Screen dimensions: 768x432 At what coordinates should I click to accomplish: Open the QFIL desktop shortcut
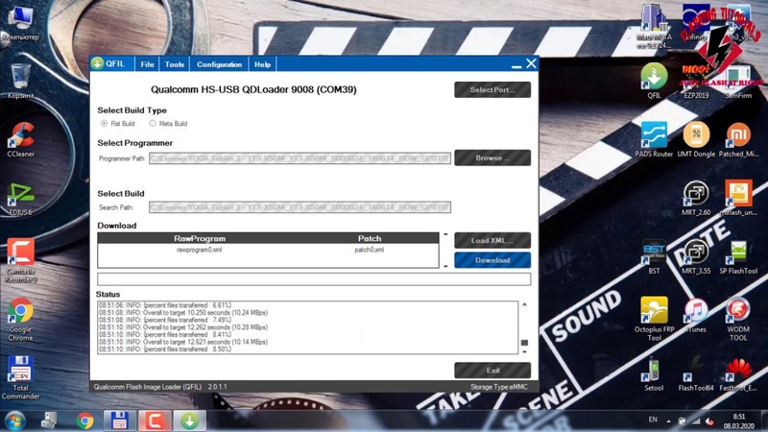[654, 78]
